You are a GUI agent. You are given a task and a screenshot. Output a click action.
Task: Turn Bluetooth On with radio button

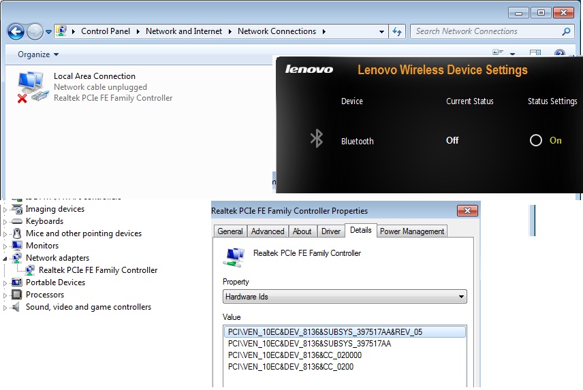[x=536, y=140]
